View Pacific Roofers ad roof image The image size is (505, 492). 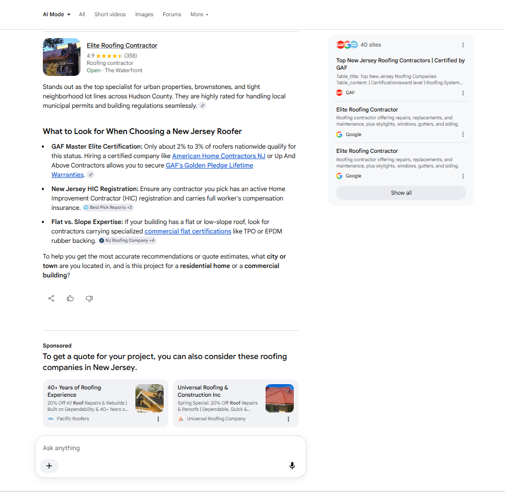click(x=150, y=398)
